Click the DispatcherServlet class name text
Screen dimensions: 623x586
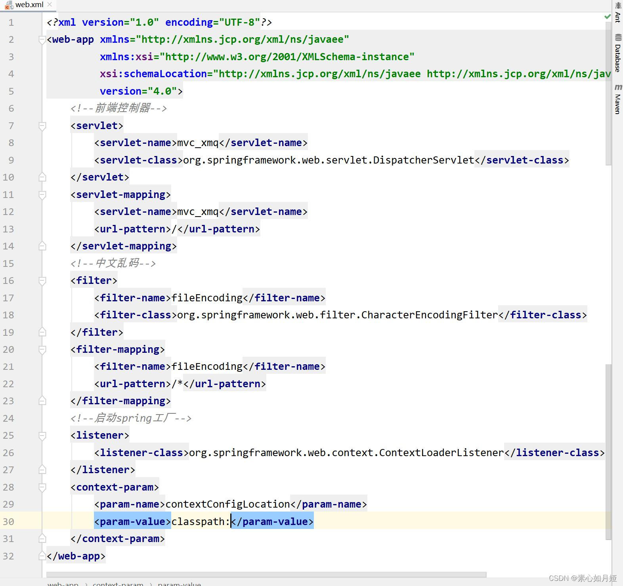tap(424, 160)
